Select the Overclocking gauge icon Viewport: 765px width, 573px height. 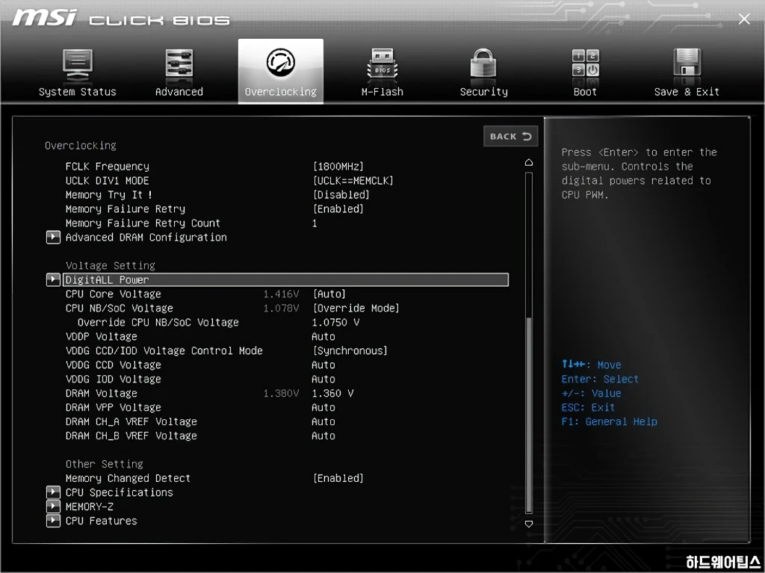[281, 63]
